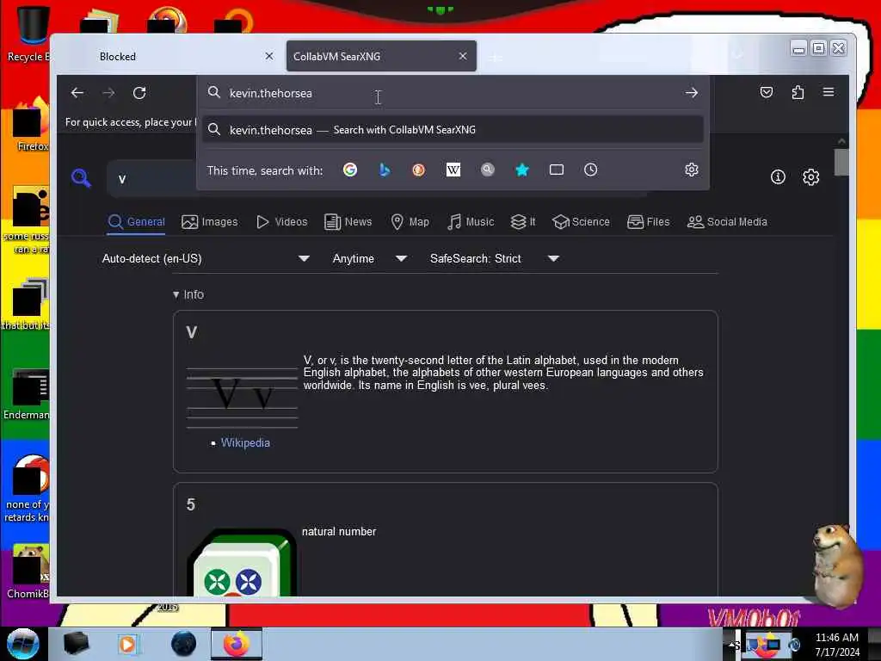
Task: Switch to the Music category
Action: 471,222
